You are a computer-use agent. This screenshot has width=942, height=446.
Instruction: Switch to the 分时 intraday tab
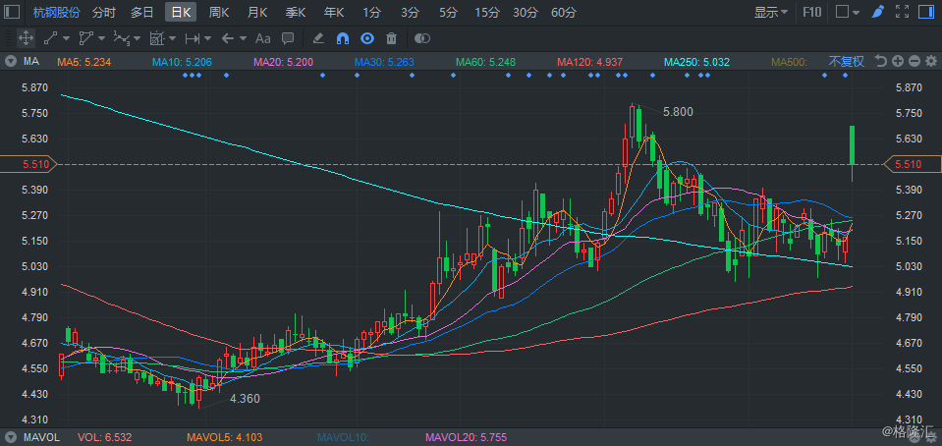103,13
